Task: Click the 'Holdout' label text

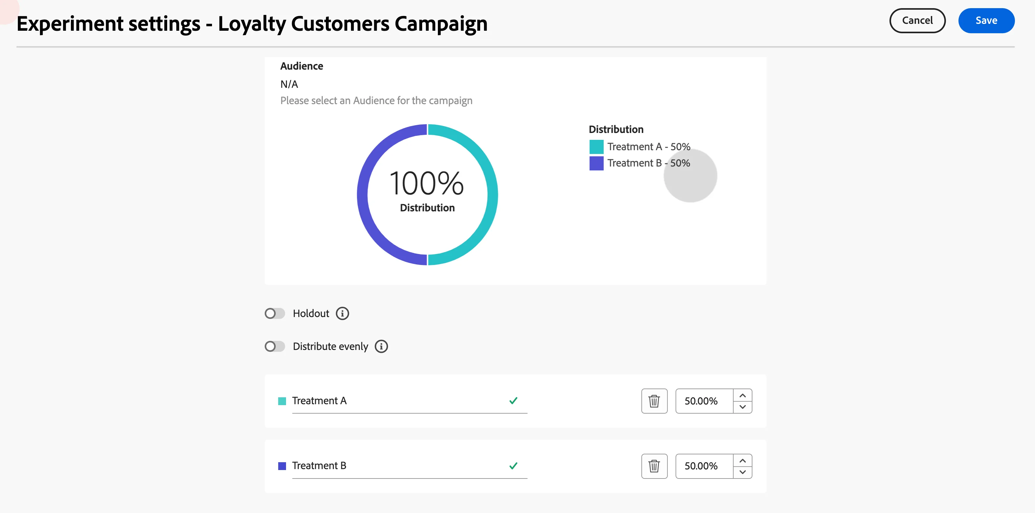Action: point(311,313)
